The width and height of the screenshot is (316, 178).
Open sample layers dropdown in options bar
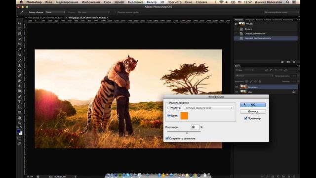[x=93, y=12]
